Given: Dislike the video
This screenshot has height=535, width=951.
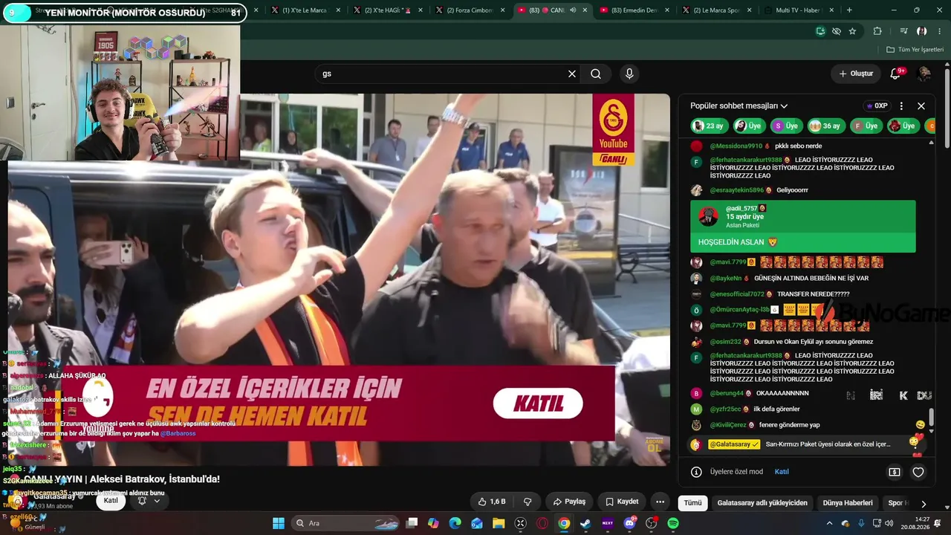Looking at the screenshot, I should 528,502.
